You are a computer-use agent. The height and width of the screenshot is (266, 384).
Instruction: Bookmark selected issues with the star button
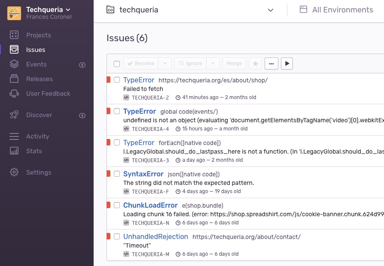pos(256,63)
